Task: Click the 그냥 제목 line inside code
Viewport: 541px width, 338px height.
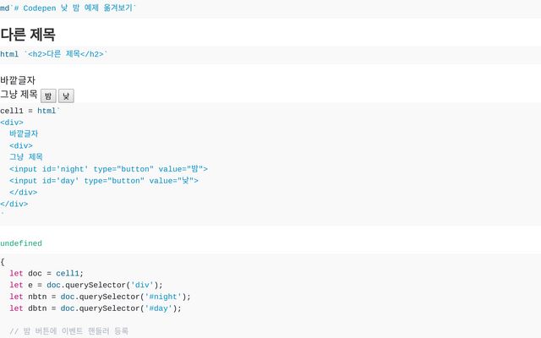Action: pyautogui.click(x=25, y=157)
